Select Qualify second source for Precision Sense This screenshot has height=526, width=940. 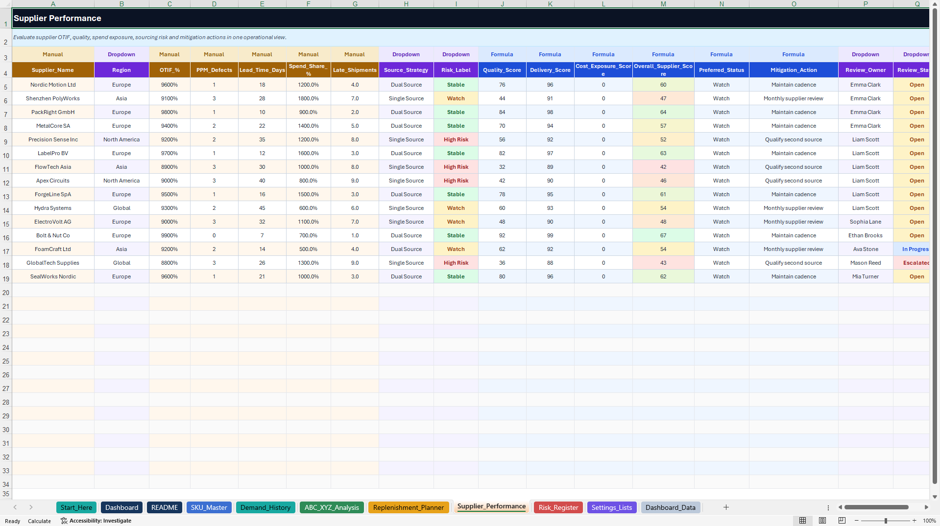click(794, 139)
